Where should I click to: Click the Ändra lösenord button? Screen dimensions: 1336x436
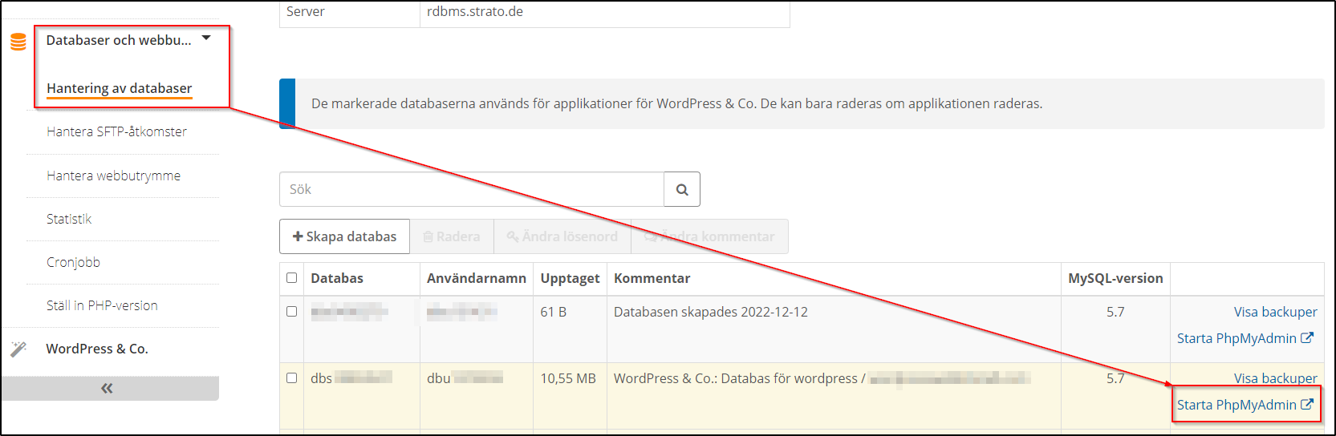coord(562,236)
